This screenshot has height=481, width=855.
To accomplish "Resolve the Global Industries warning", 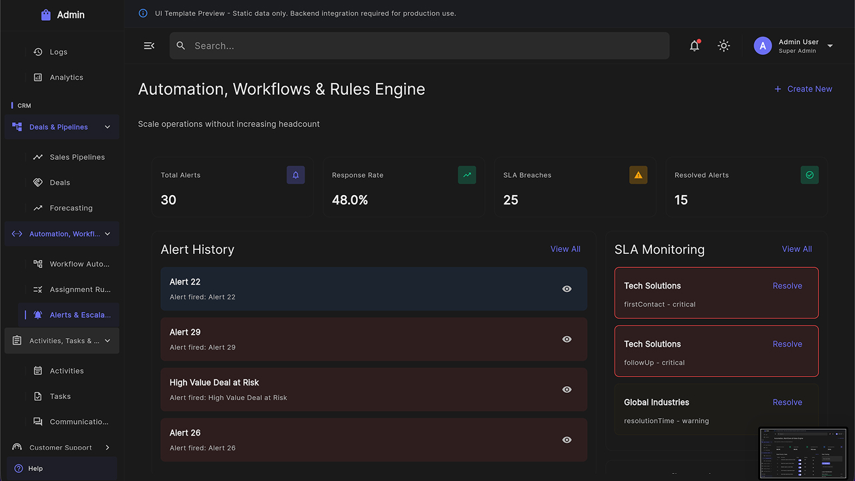I will (788, 402).
